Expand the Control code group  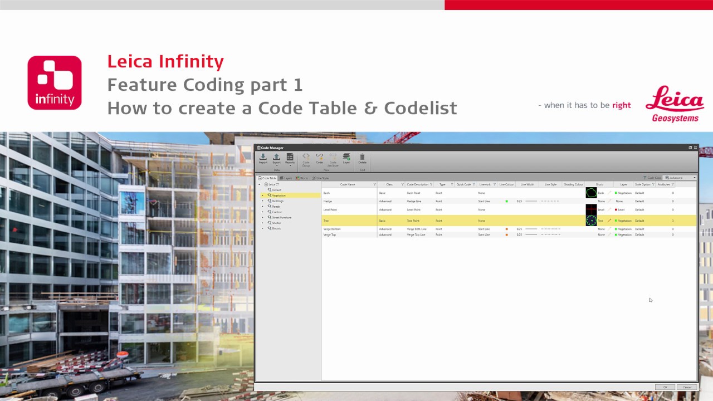[262, 212]
